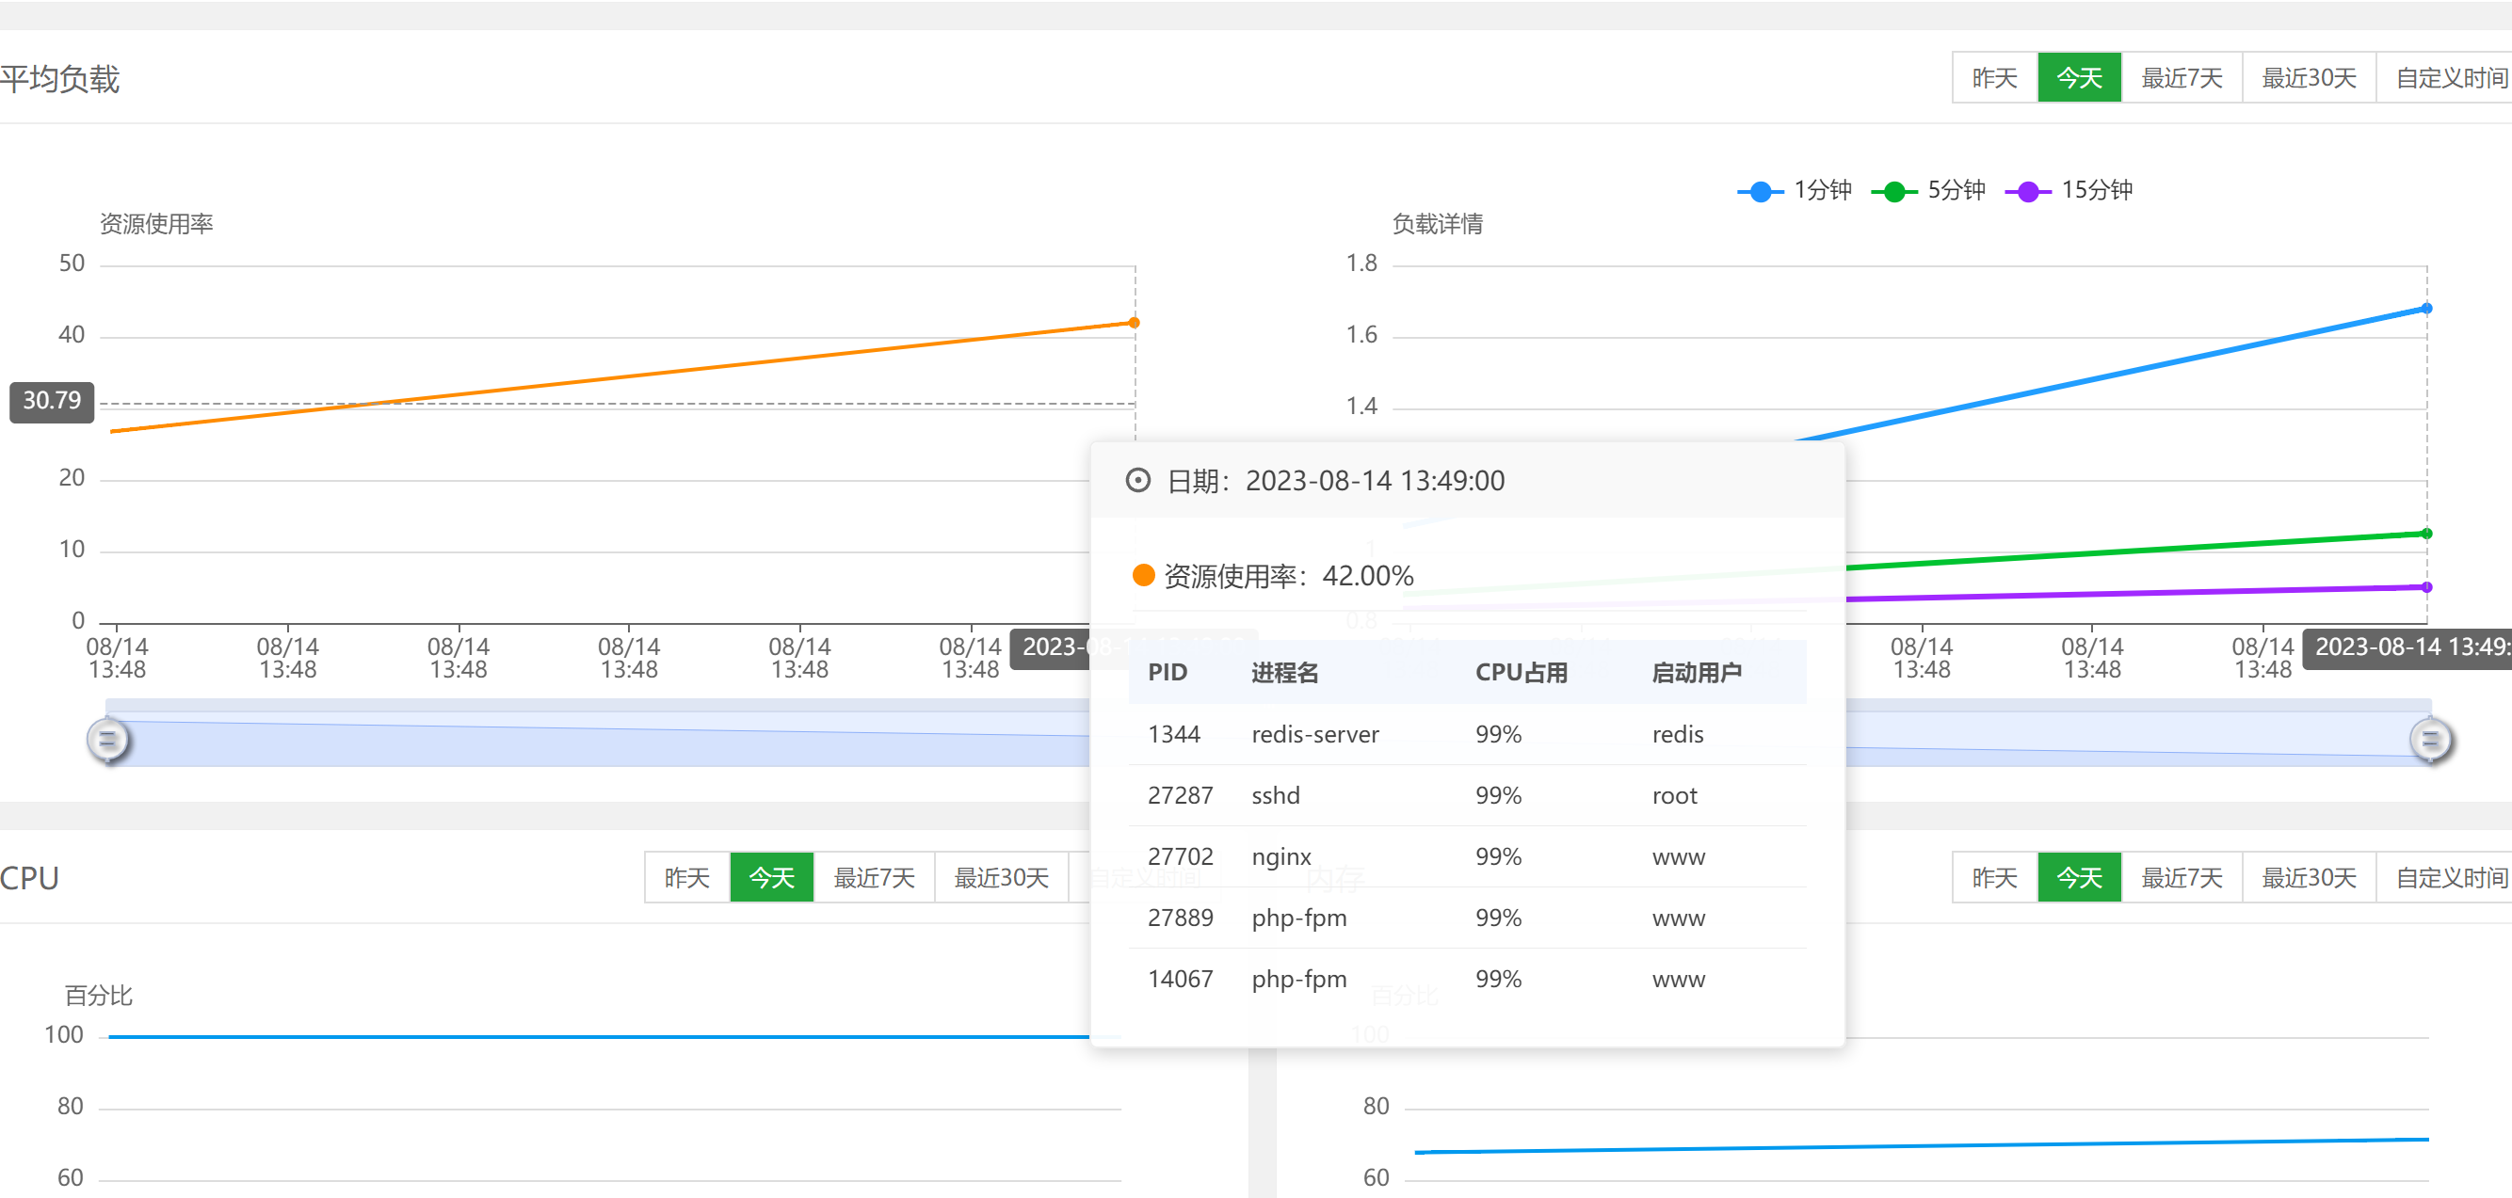Click the redis user cell for PID 1344
2512x1198 pixels.
(x=1677, y=734)
